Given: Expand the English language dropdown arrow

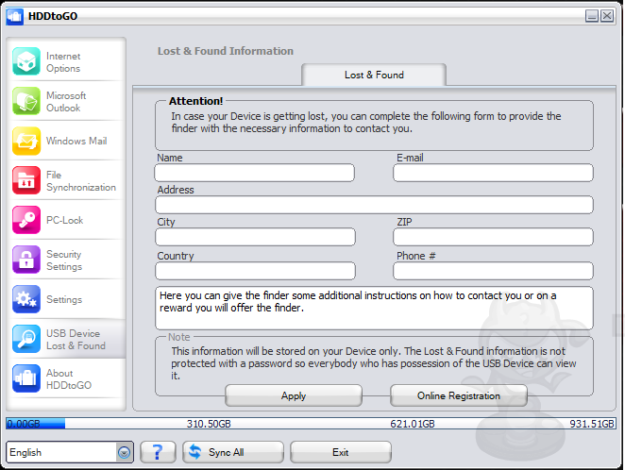Looking at the screenshot, I should click(x=124, y=452).
